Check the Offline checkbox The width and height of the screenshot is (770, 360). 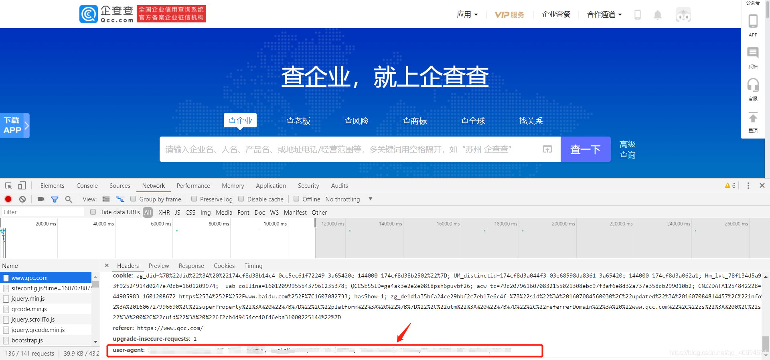point(296,199)
